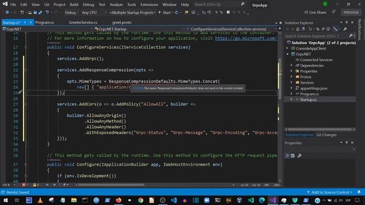Click the wrench Properties icon in Solution Explorer
This screenshot has width=365, height=205.
point(345,29)
